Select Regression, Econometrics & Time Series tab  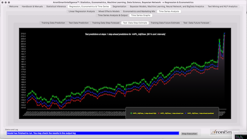(89, 7)
